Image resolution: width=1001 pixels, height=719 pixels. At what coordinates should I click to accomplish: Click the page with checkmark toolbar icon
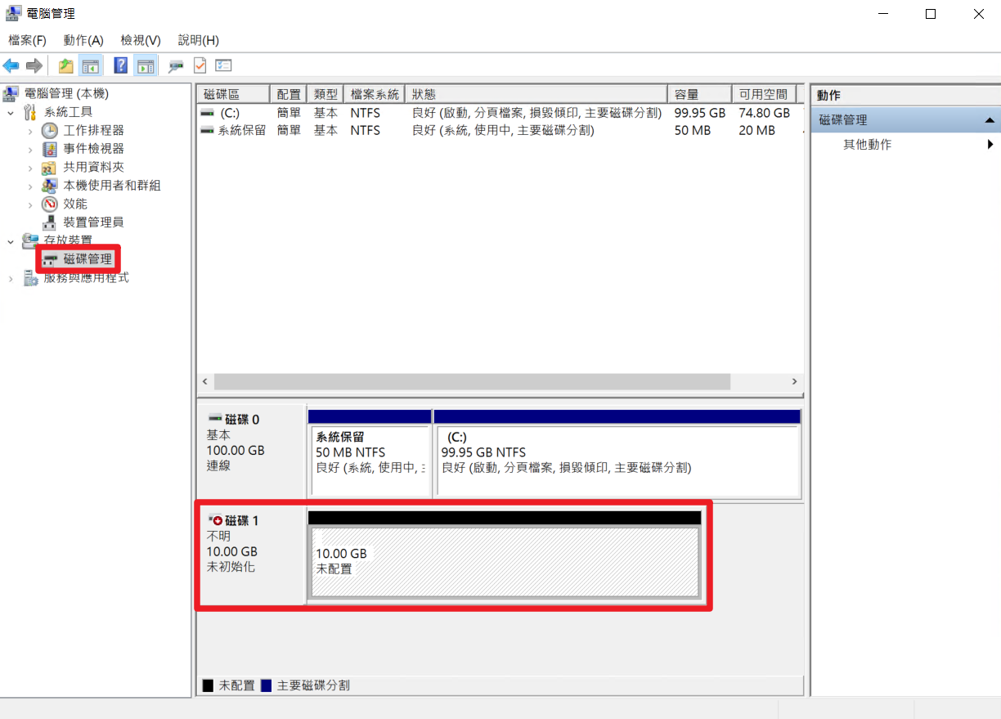click(200, 65)
